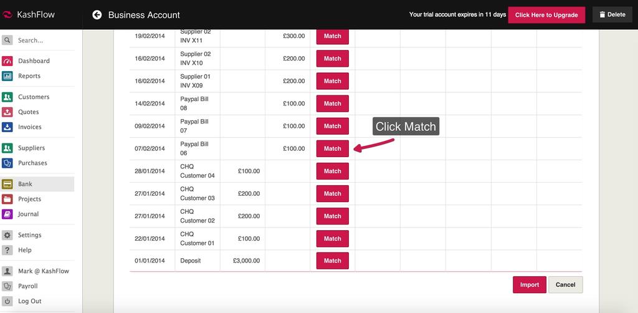Image resolution: width=638 pixels, height=313 pixels.
Task: Click the Import button
Action: 529,285
